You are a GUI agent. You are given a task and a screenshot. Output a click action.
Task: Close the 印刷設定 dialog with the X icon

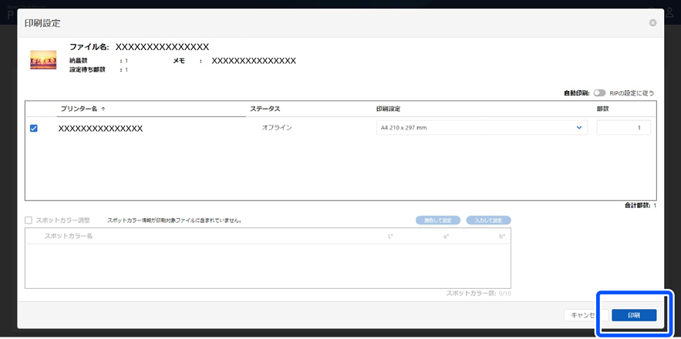tap(652, 23)
